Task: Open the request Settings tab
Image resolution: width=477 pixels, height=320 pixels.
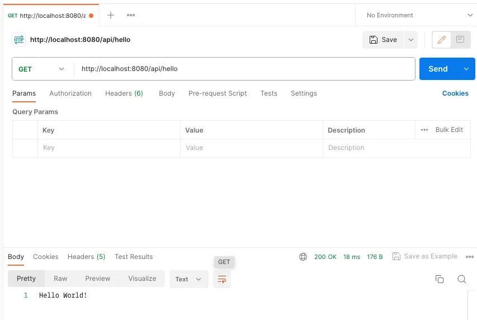Action: [x=304, y=93]
